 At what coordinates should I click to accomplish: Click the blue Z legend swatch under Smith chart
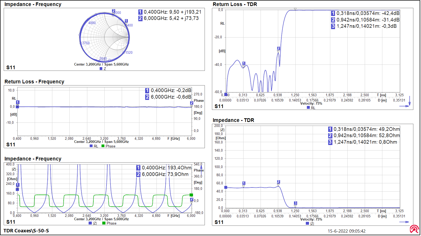[x=101, y=69]
